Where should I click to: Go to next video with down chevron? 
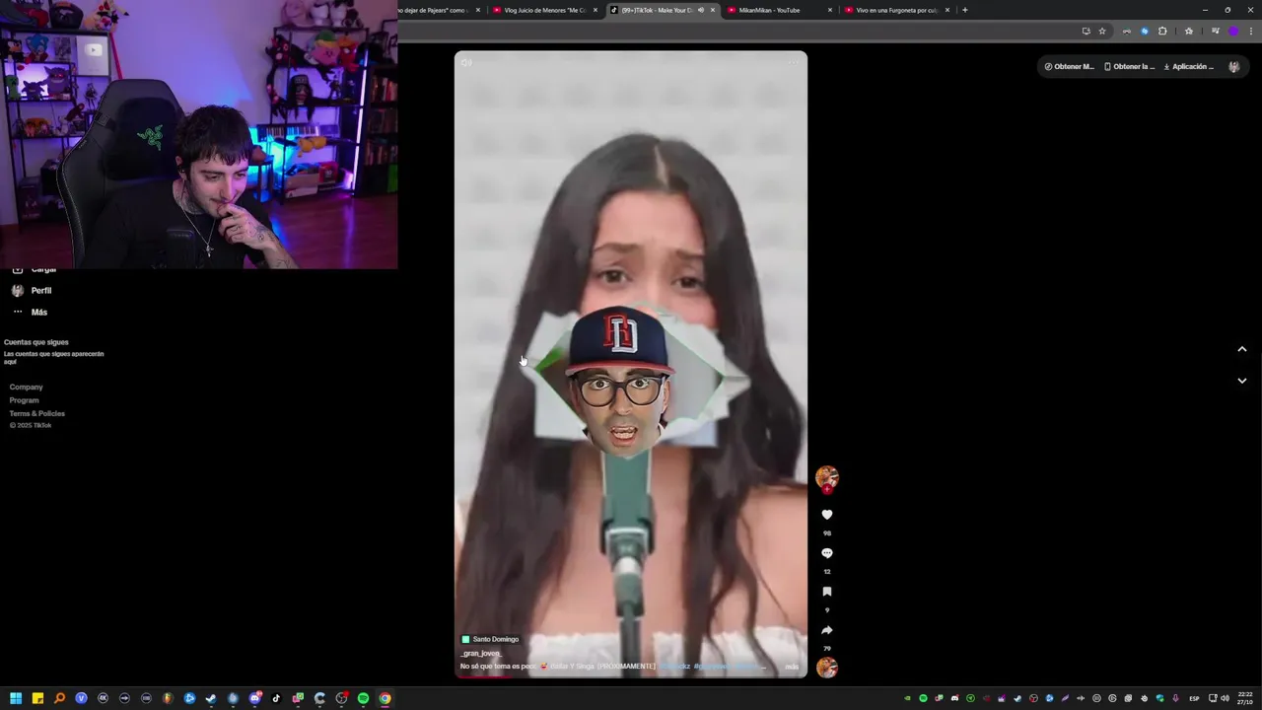click(x=1242, y=381)
